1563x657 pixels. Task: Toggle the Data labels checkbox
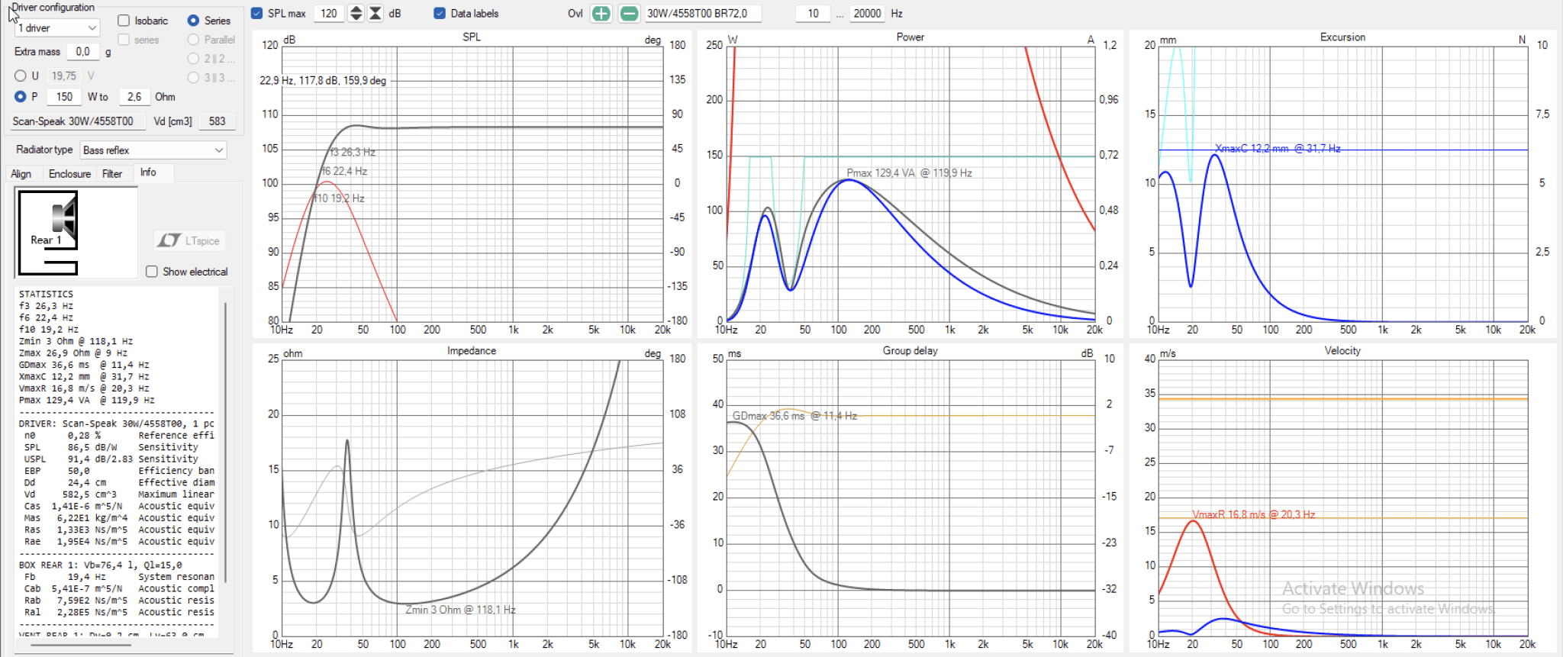440,13
